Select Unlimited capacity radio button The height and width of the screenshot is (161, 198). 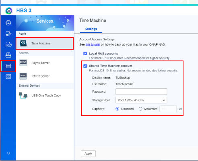[117, 109]
